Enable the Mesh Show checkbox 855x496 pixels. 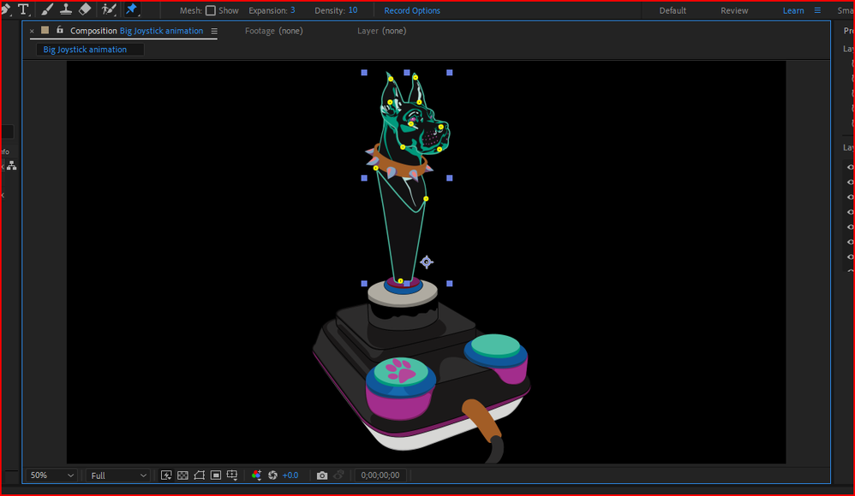pos(211,11)
